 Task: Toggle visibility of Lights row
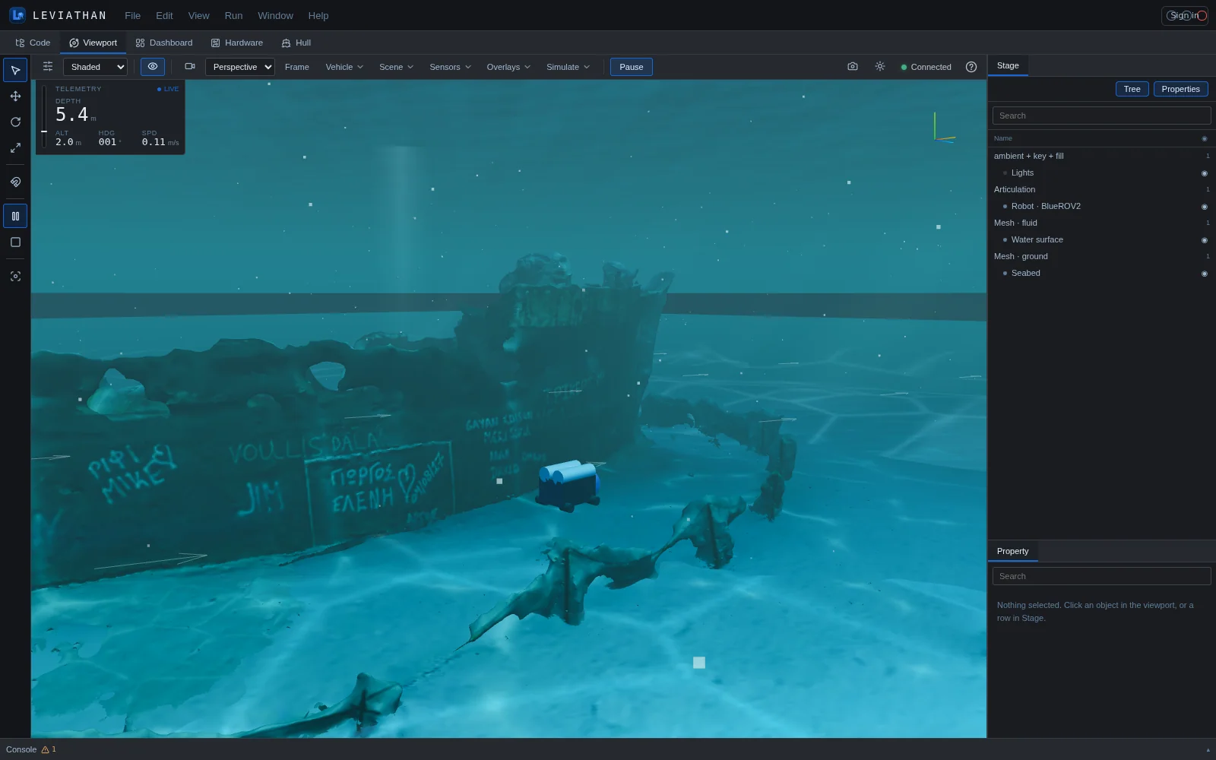pos(1204,173)
